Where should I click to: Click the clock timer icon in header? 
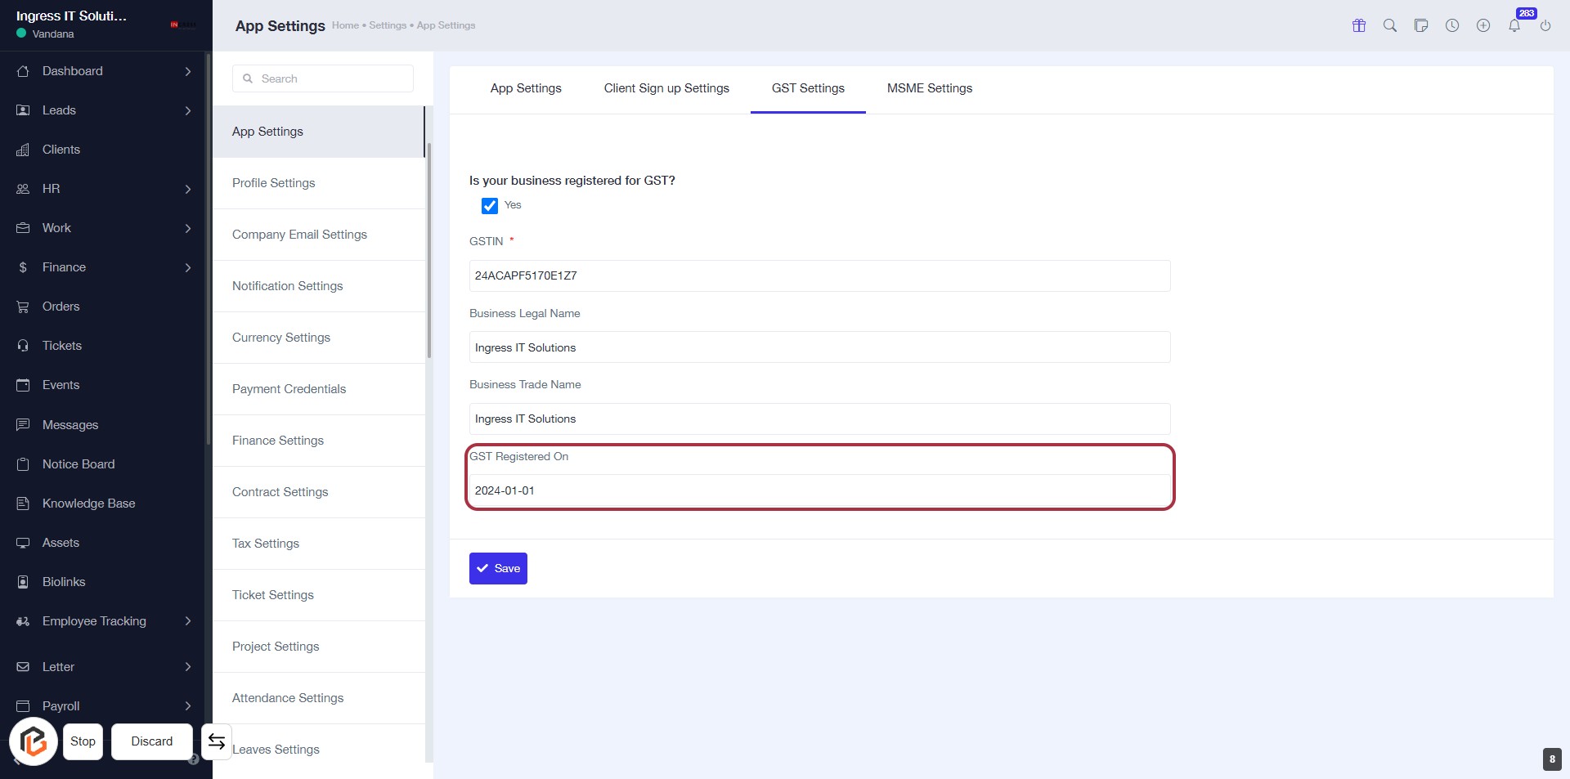coord(1452,25)
